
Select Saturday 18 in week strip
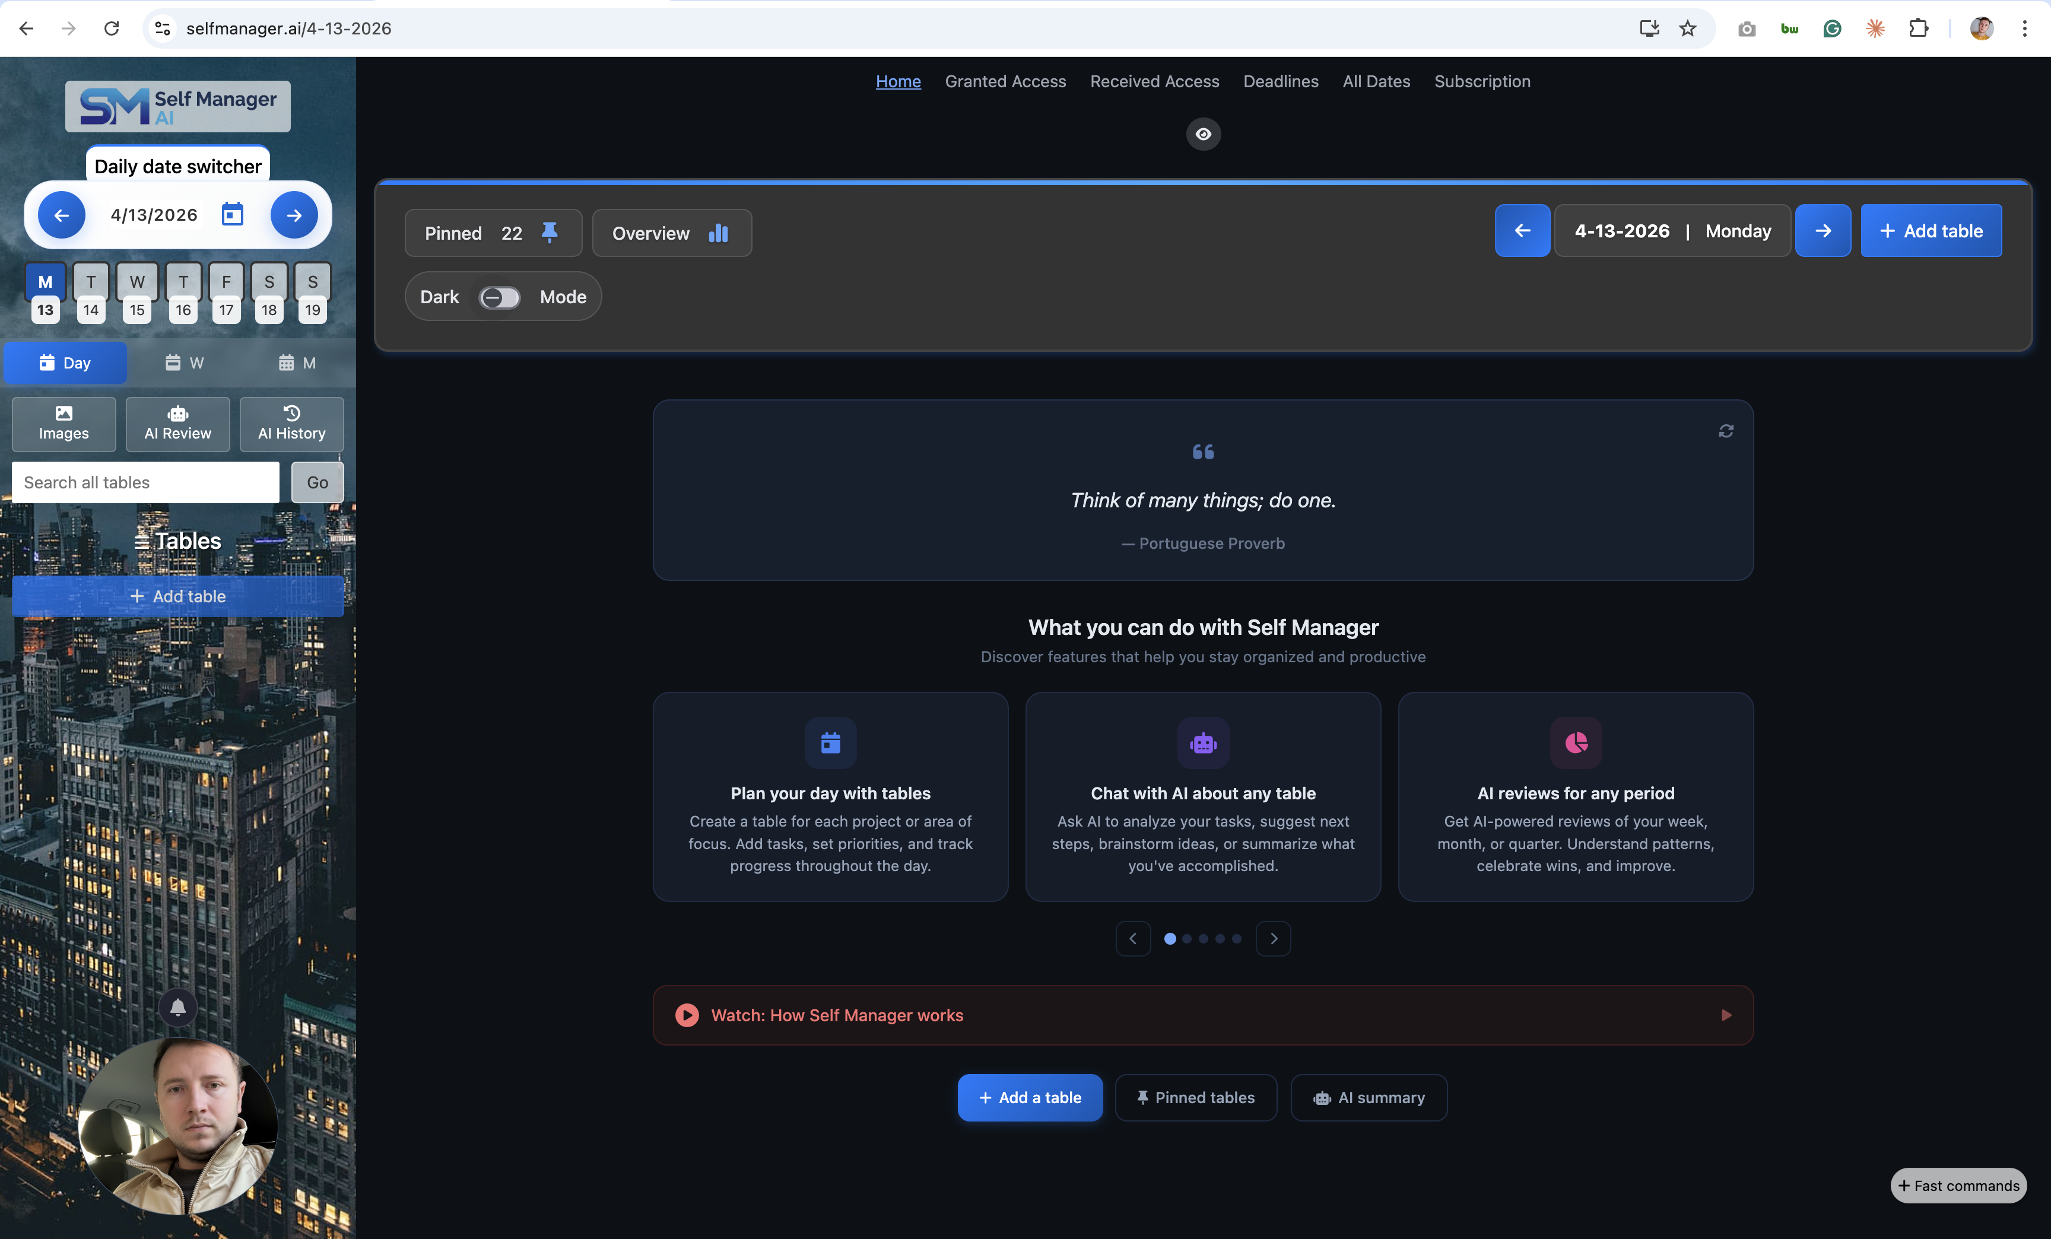click(269, 294)
